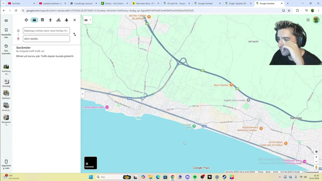Reload the current page
Screen dimensions: 322x181
(x=16, y=11)
